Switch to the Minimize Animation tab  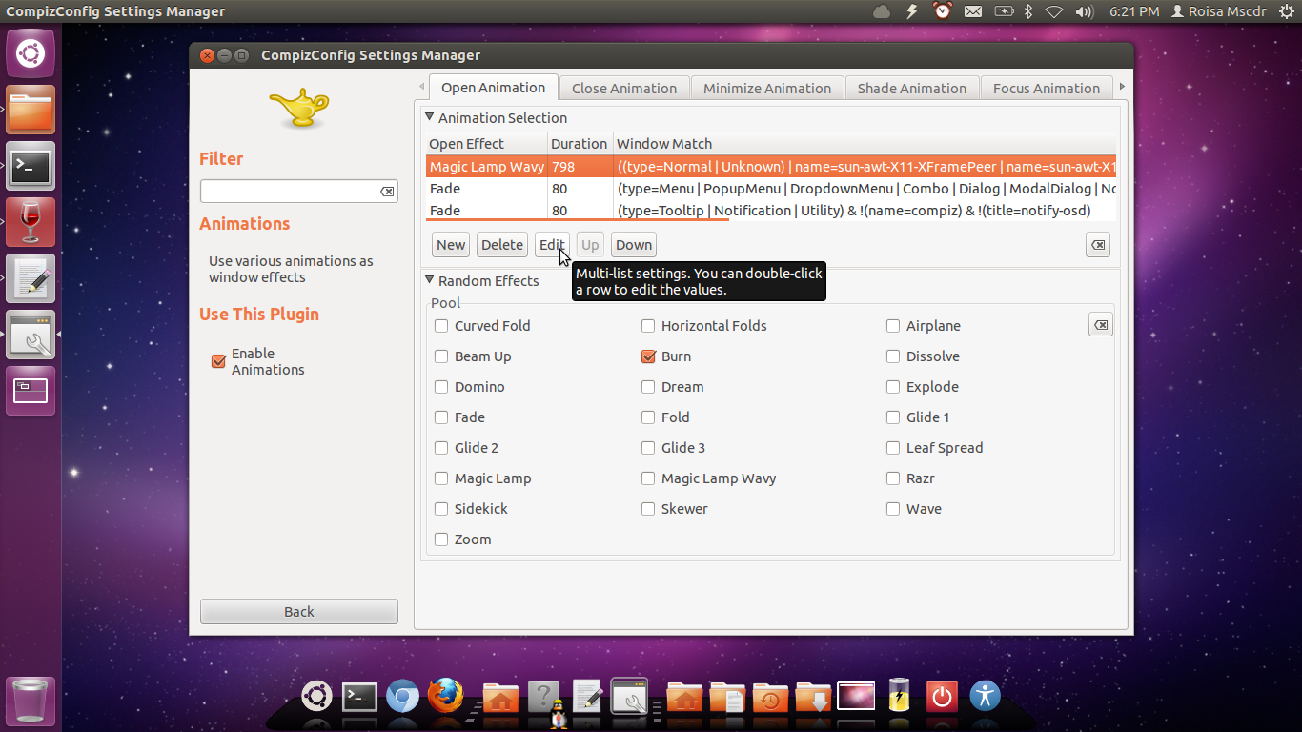tap(767, 89)
